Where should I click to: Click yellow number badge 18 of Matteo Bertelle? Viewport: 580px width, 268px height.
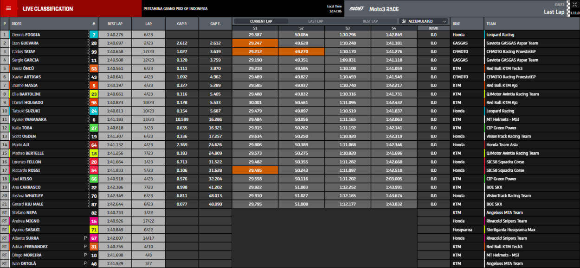tap(94, 153)
